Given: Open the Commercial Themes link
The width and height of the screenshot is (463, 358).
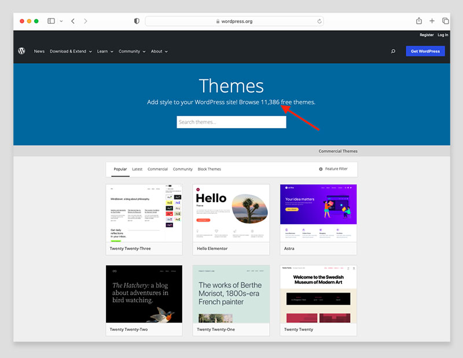Looking at the screenshot, I should click(x=338, y=151).
